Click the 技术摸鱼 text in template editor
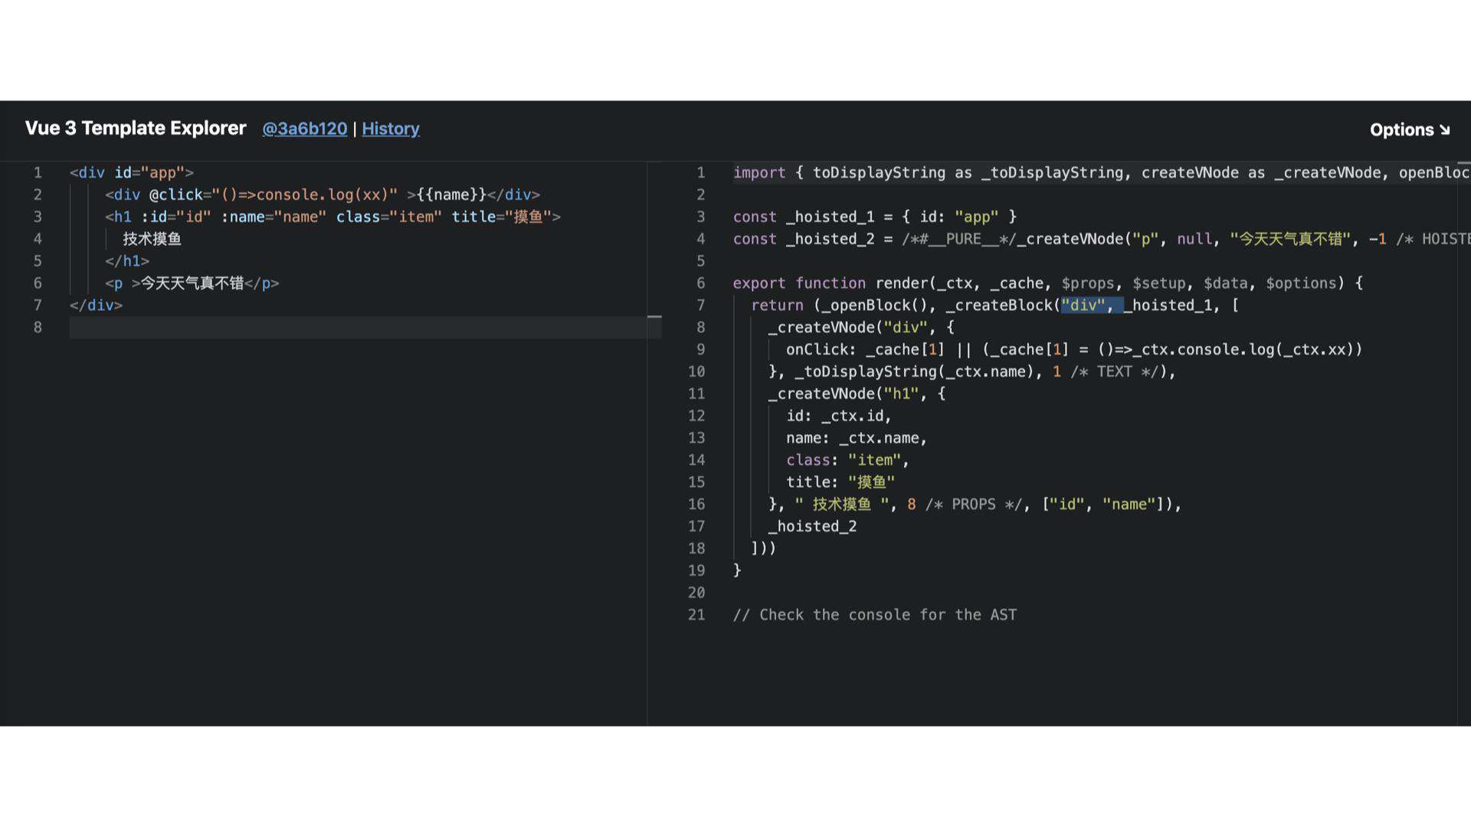Screen dimensions: 1471x827 pyautogui.click(x=152, y=239)
